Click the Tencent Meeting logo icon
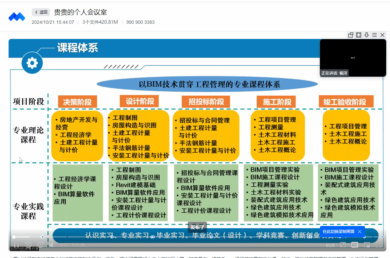The width and height of the screenshot is (390, 258). [17, 17]
